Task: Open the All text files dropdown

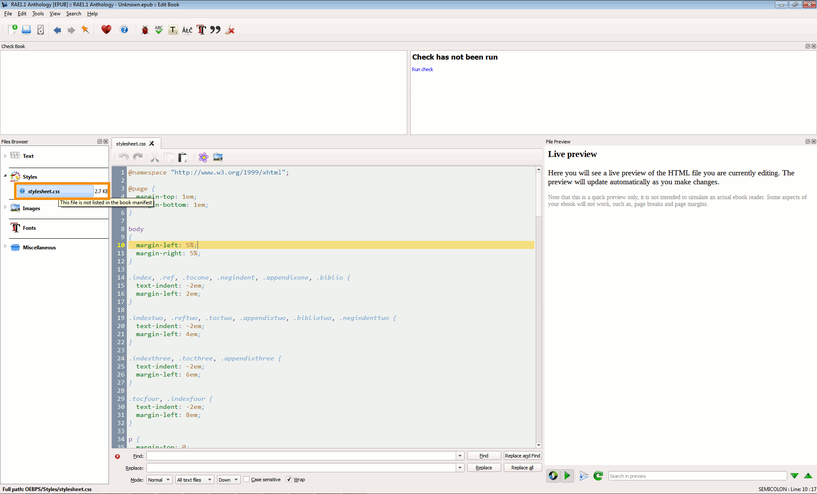Action: pyautogui.click(x=194, y=480)
